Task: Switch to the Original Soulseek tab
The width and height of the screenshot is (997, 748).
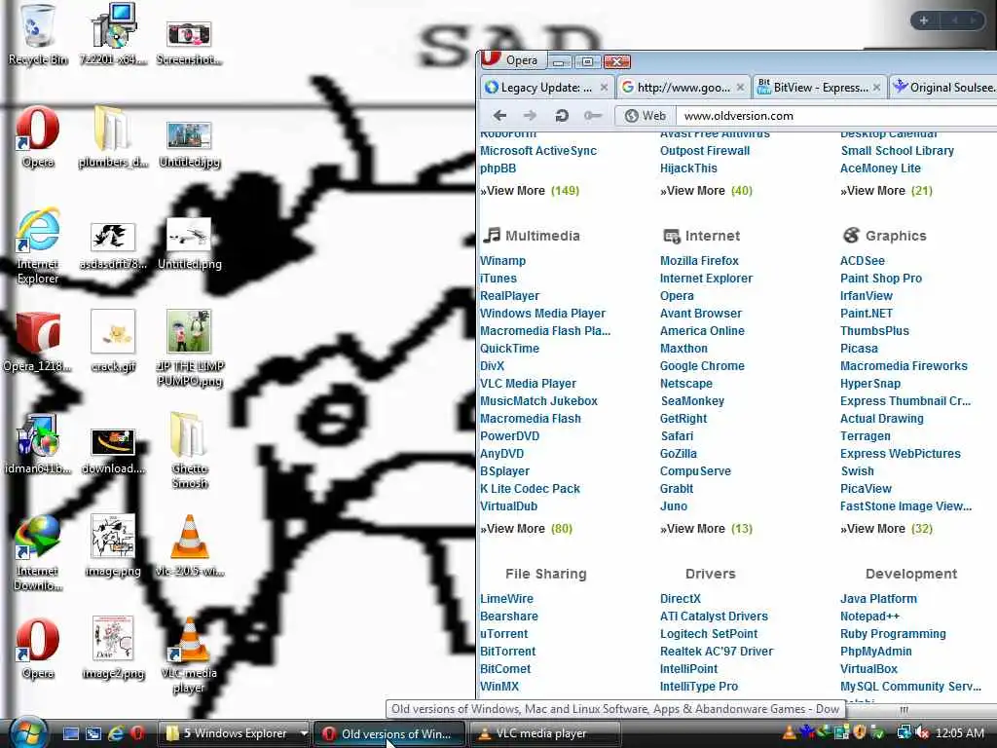Action: (943, 87)
